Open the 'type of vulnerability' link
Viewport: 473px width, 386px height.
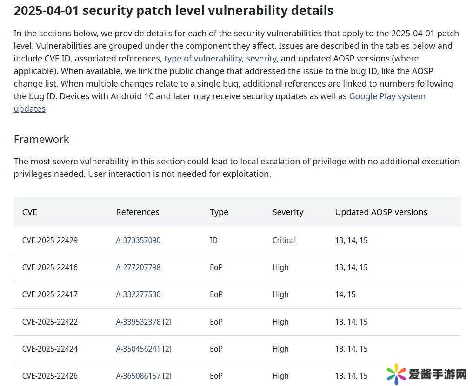point(203,59)
